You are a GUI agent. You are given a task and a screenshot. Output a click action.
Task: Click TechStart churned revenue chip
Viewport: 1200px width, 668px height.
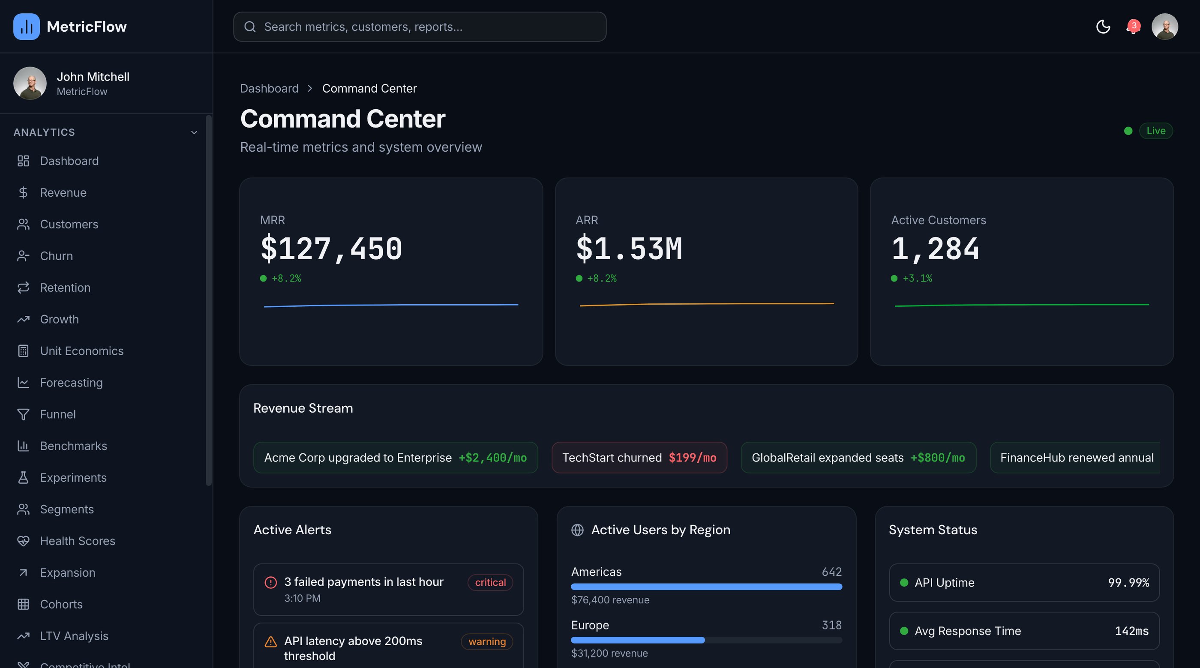pyautogui.click(x=639, y=458)
